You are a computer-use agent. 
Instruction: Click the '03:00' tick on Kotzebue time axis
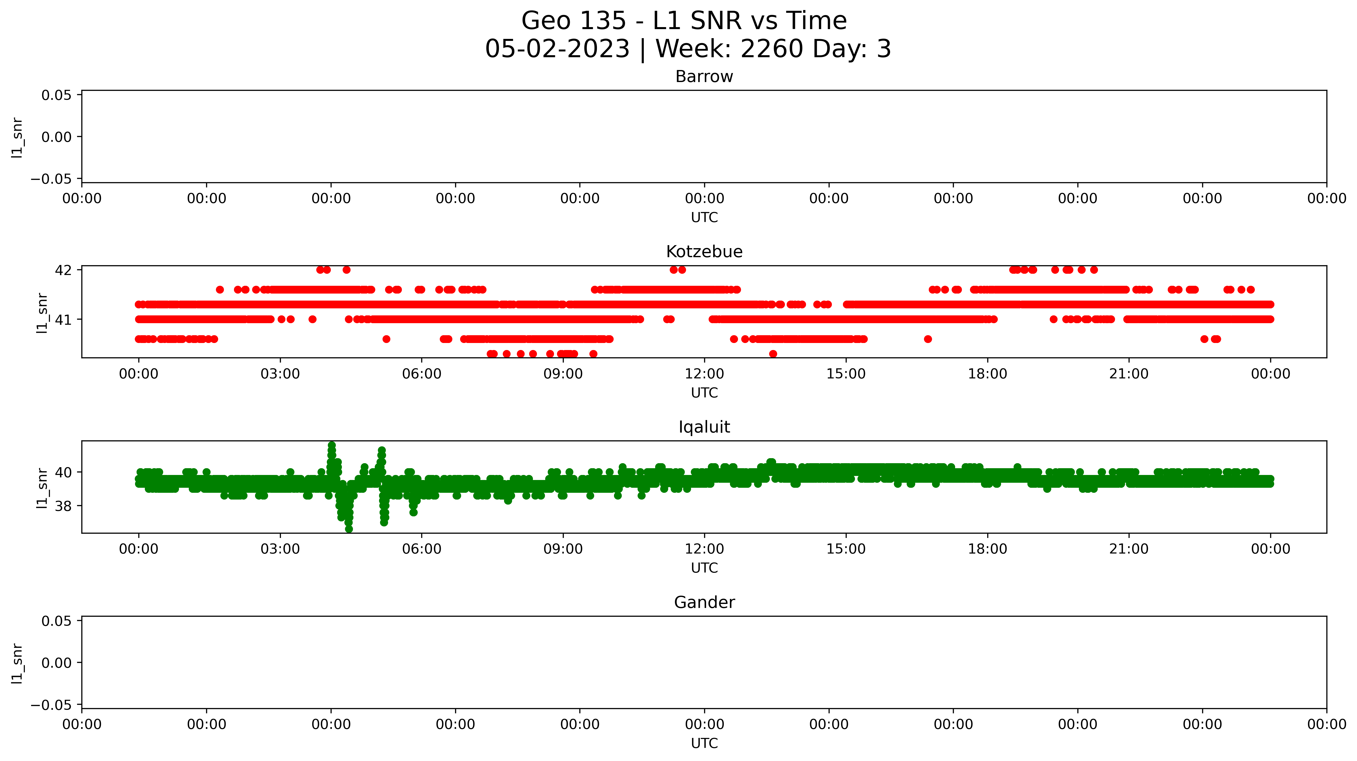click(x=280, y=374)
